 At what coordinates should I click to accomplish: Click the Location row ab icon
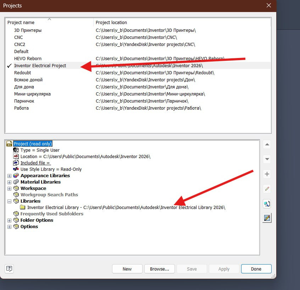tap(16, 156)
